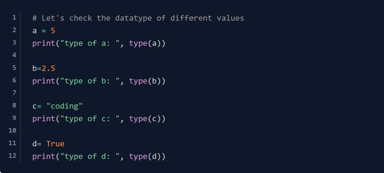This screenshot has width=384, height=173.
Task: Click the "coding" string literal
Action: click(64, 106)
